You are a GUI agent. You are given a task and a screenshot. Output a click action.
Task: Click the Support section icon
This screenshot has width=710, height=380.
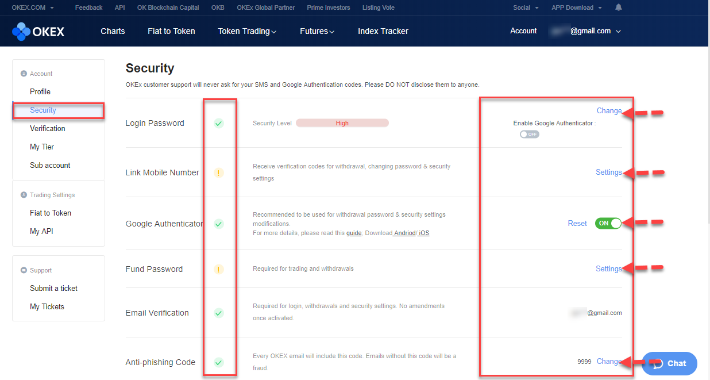click(24, 270)
